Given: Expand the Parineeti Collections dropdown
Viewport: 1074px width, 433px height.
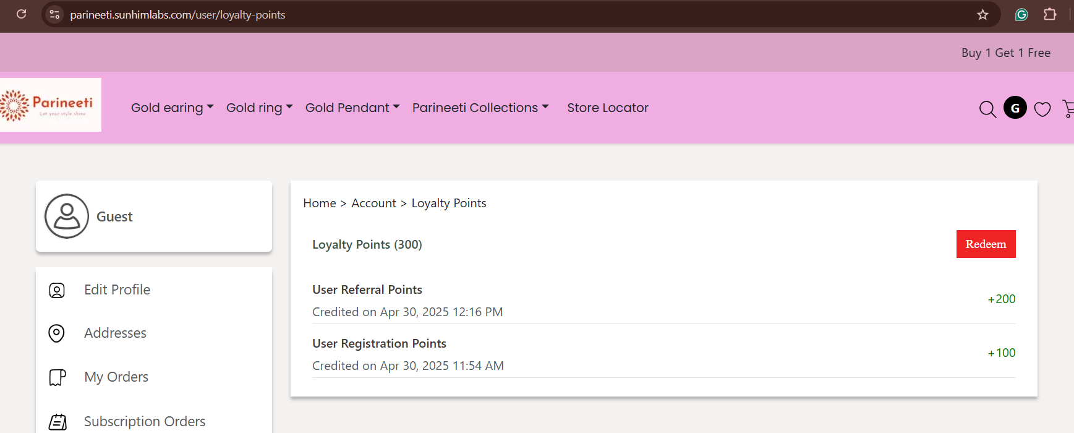Looking at the screenshot, I should [x=480, y=108].
